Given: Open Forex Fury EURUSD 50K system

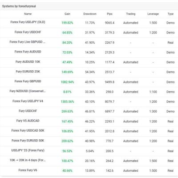Looking at the screenshot, I should pos(28,140).
